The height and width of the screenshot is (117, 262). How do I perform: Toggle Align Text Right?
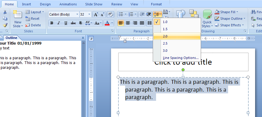tap(135, 23)
